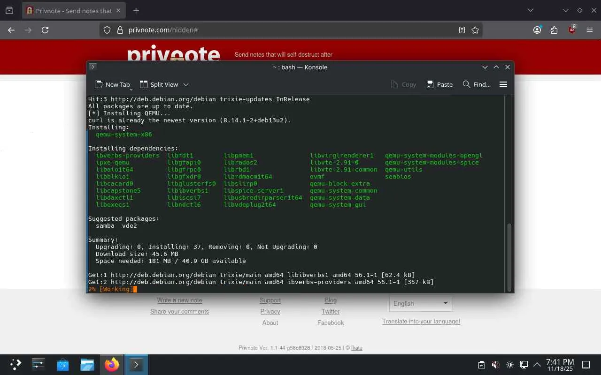Open Konsole's window menu icon
Screen dimensions: 601x375
click(x=93, y=67)
